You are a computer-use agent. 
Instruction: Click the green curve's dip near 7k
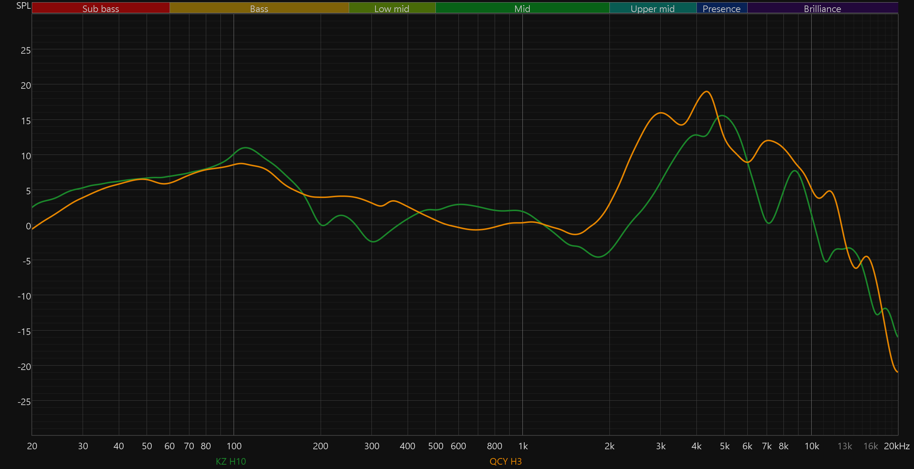[769, 223]
